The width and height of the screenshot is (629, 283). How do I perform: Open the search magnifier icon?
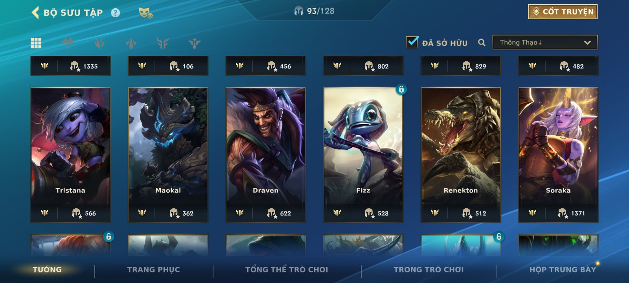482,42
